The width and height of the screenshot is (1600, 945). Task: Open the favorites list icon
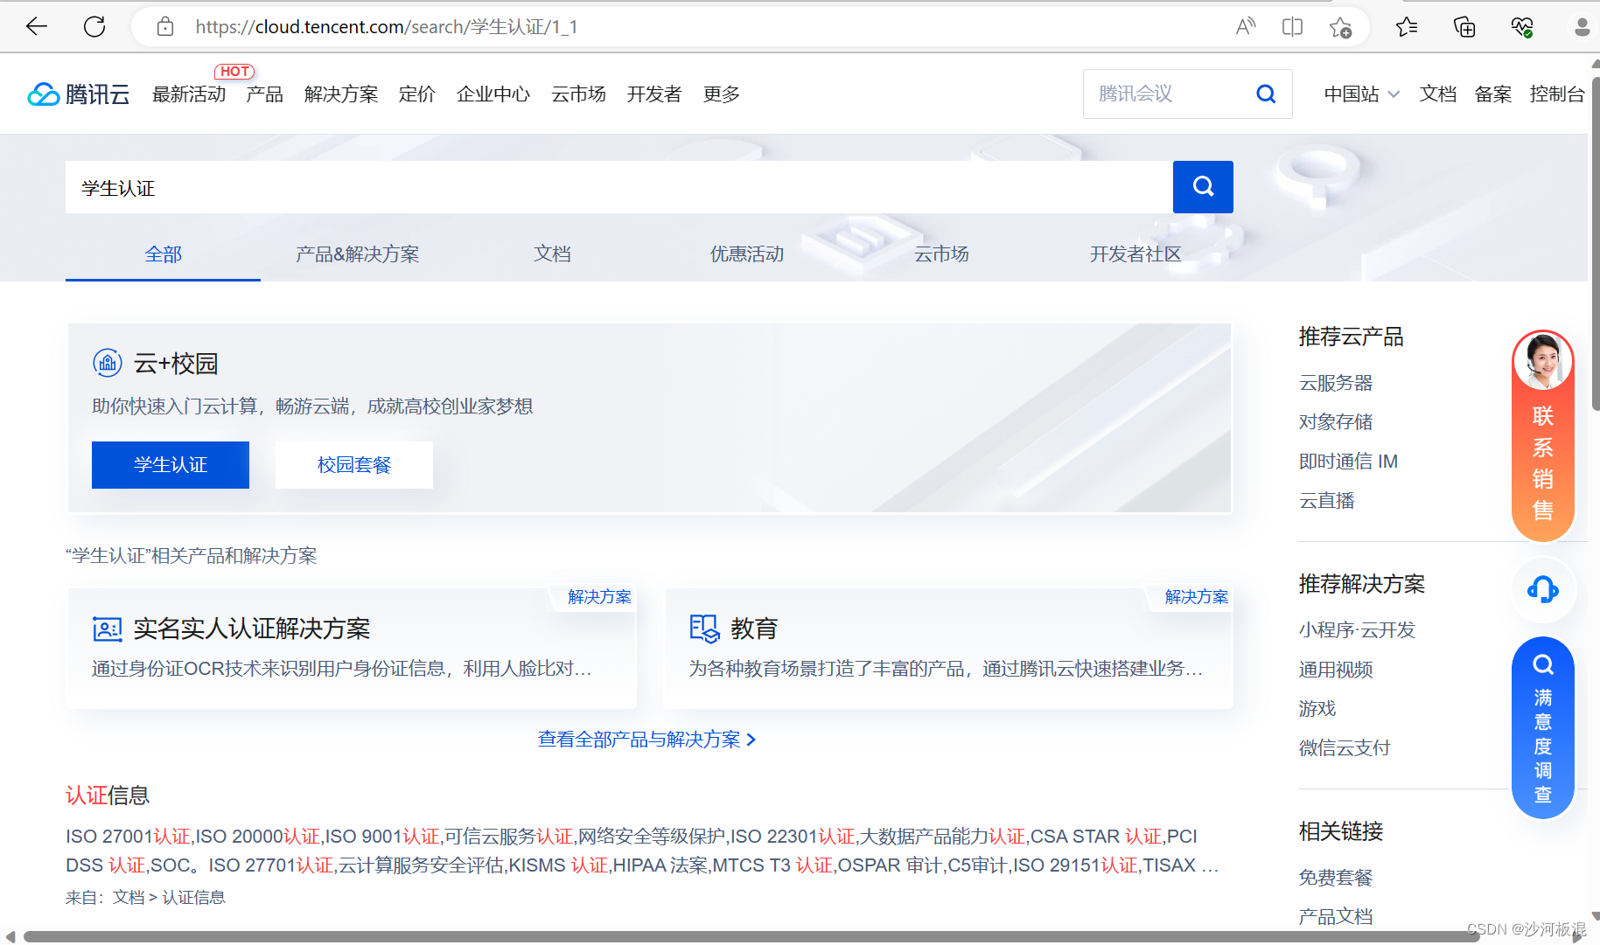pos(1407,27)
